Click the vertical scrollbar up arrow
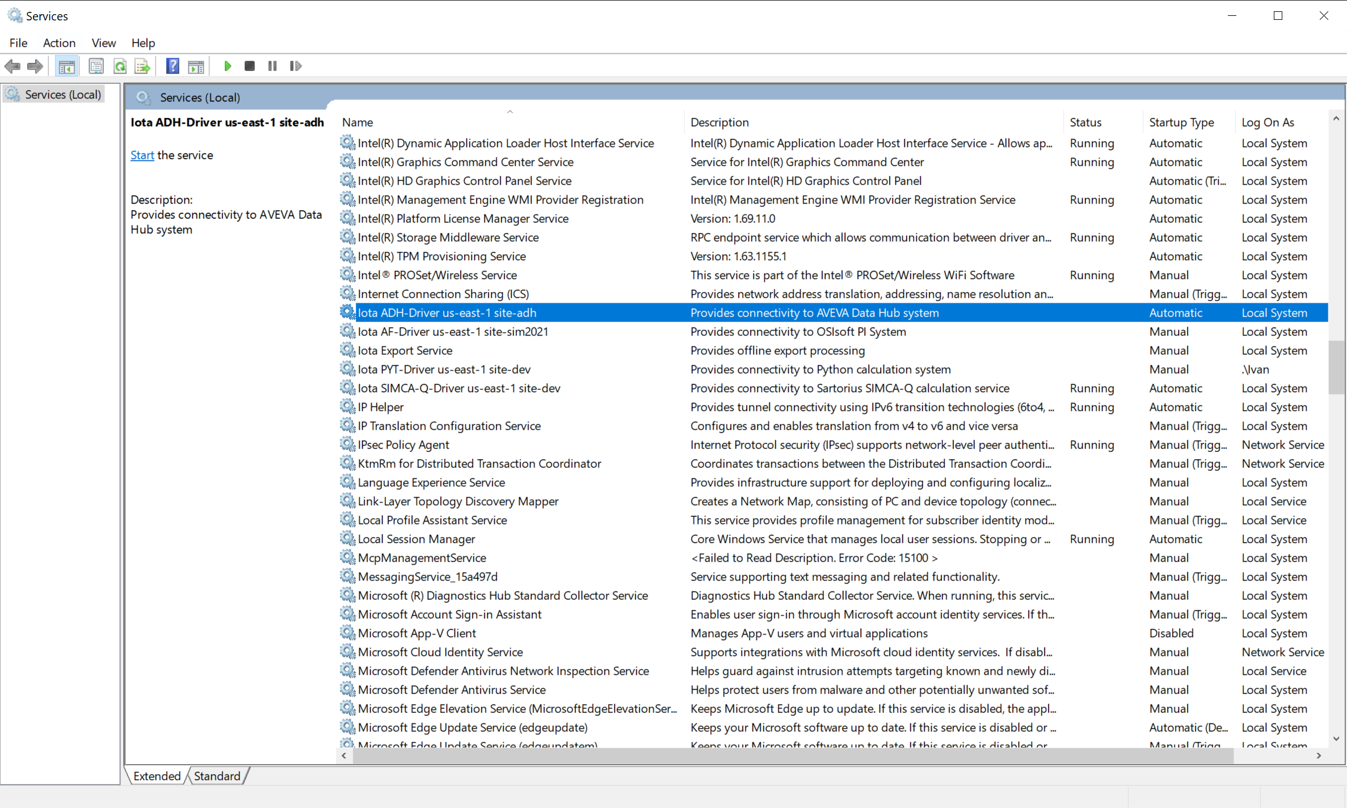The image size is (1347, 808). point(1336,119)
